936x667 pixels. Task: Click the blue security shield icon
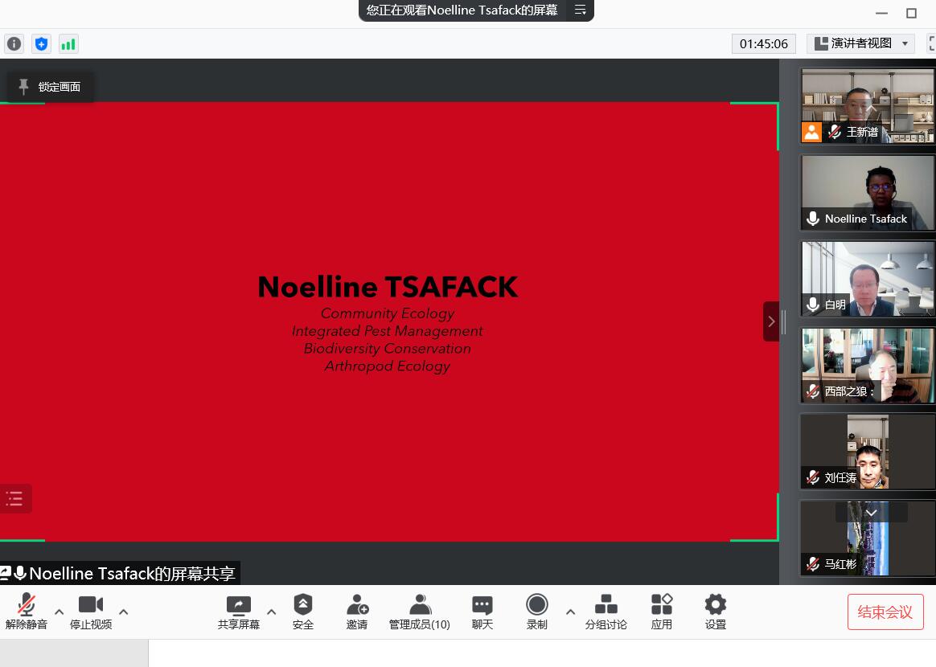pyautogui.click(x=41, y=44)
